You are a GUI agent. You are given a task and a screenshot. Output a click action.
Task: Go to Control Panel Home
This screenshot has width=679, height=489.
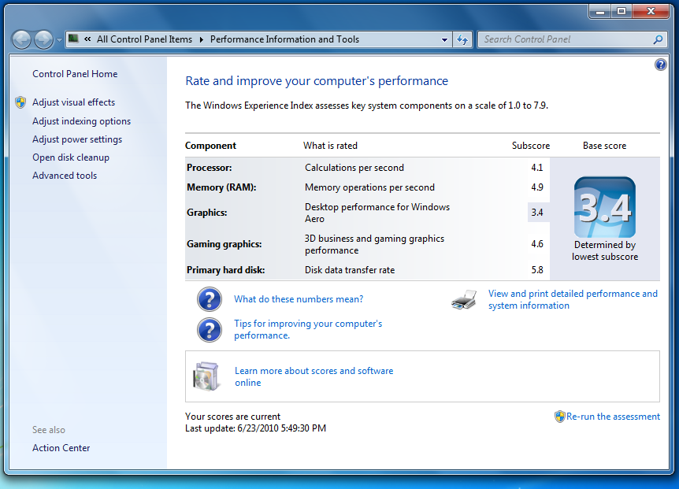pos(75,74)
